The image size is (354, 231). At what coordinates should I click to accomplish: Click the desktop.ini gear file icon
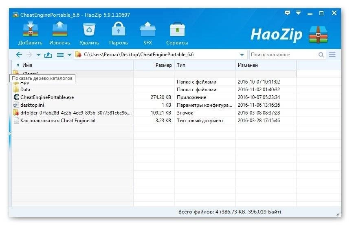click(16, 105)
